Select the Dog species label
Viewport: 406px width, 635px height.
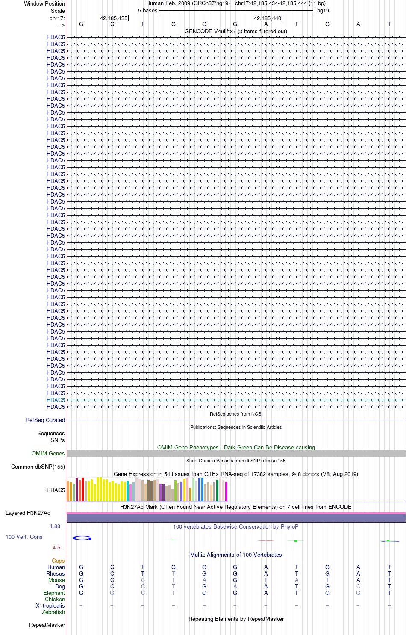click(60, 586)
